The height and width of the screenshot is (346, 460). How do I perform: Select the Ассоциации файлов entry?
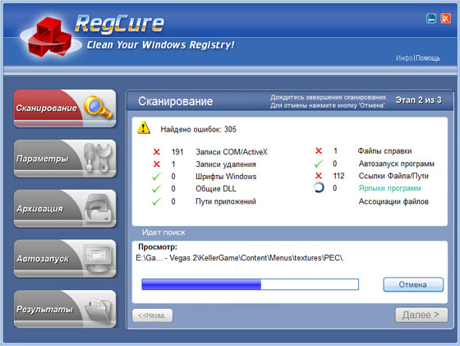coord(393,201)
